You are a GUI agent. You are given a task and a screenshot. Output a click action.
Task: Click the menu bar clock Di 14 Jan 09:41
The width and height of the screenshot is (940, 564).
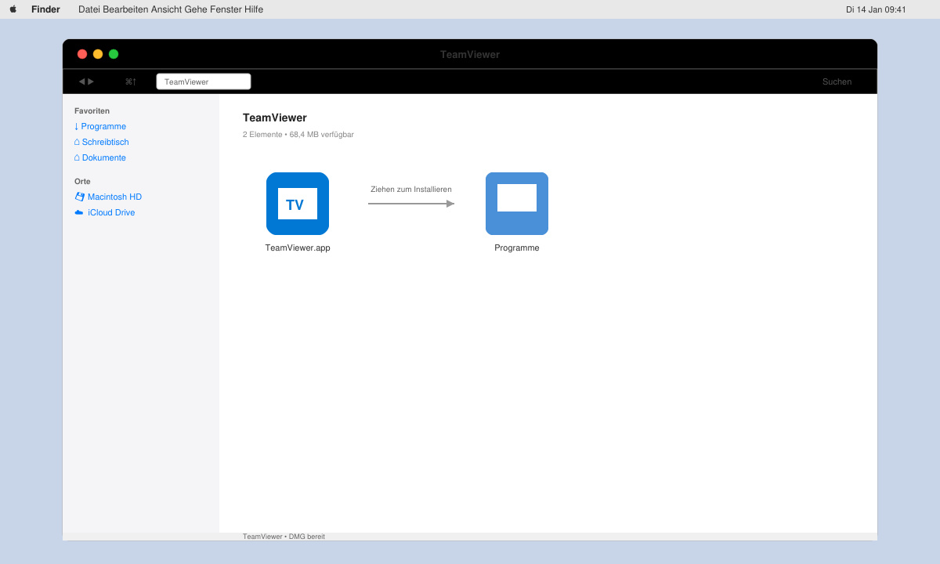pyautogui.click(x=876, y=9)
